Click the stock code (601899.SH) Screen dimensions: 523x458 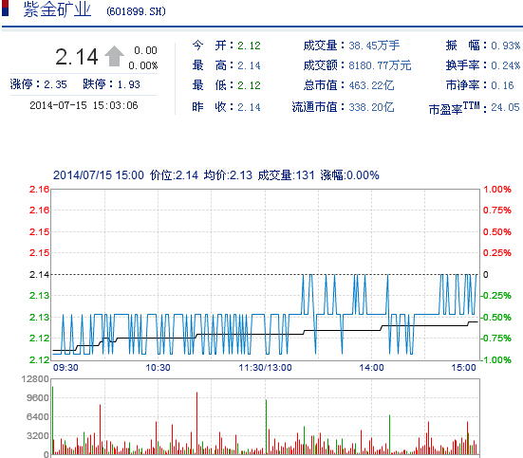[x=136, y=11]
